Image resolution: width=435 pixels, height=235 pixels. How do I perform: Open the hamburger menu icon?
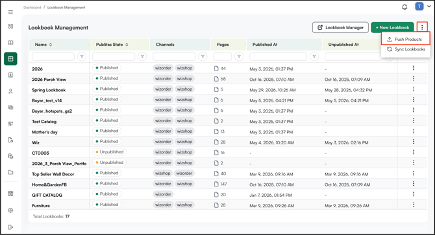[10, 12]
